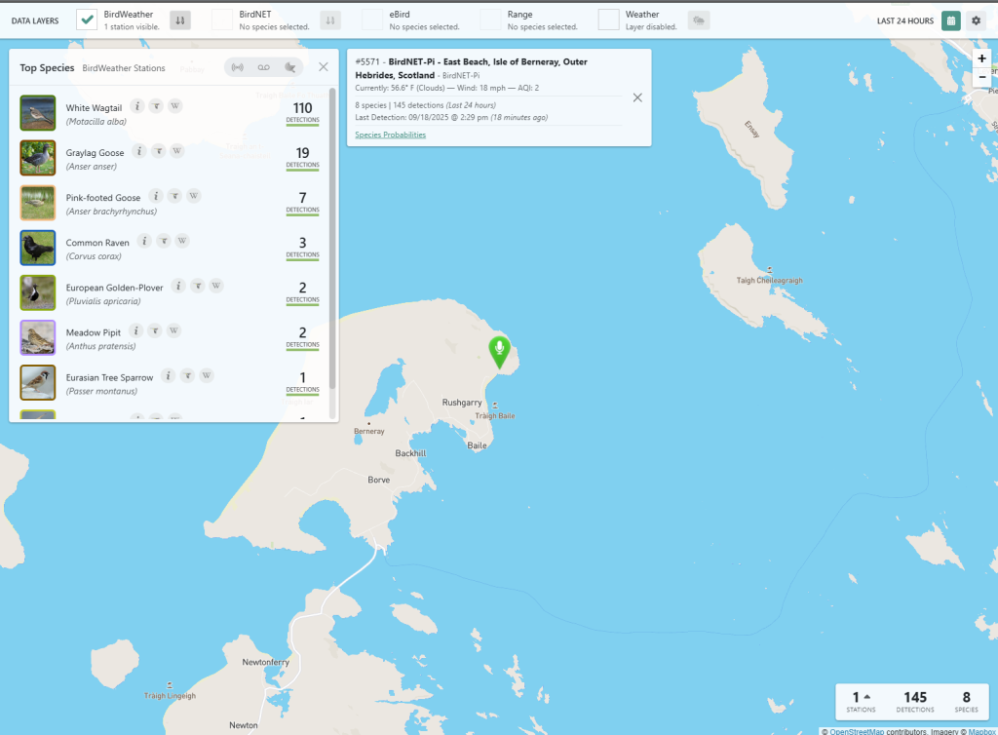Viewport: 998px width, 735px height.
Task: Enable the Range data layer checkbox
Action: 490,20
